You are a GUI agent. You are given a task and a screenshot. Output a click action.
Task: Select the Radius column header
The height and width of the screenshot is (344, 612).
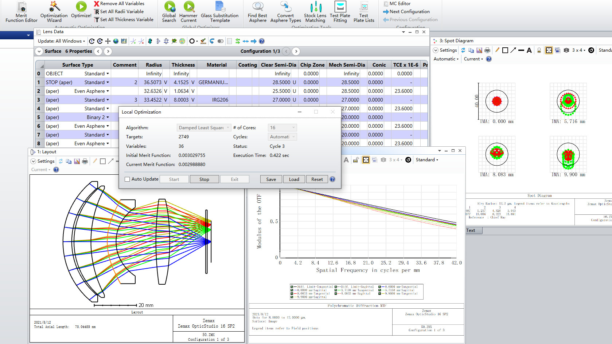click(154, 65)
